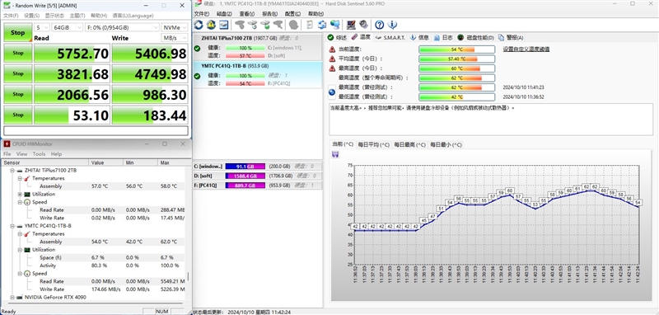Click the large green Stop button in CrystalDiskMark
Viewport: 659px width, 315px height.
pyautogui.click(x=17, y=32)
